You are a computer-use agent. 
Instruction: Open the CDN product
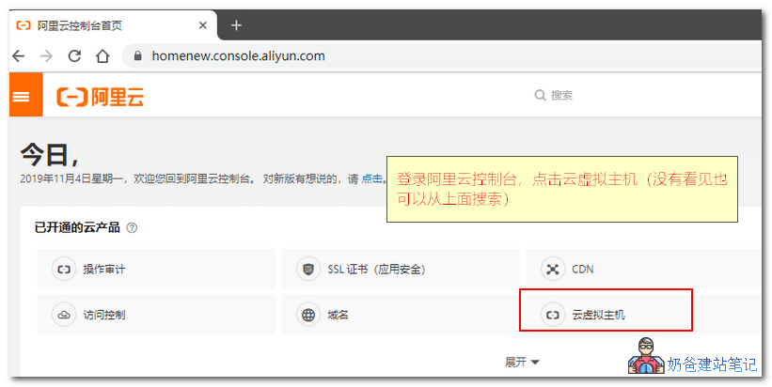(644, 269)
